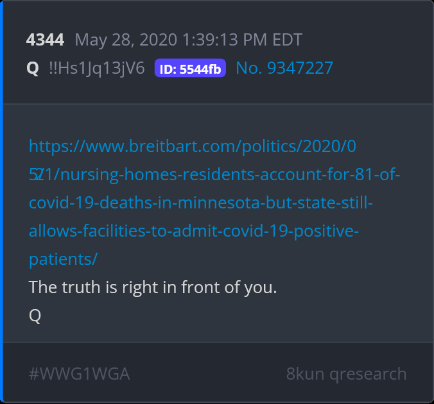Click the bold Q author name

33,68
